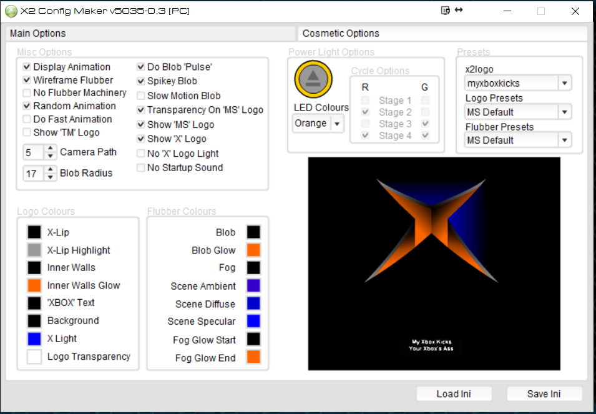596x414 pixels.
Task: Decrease Blob Radius with down arrow
Action: (x=50, y=177)
